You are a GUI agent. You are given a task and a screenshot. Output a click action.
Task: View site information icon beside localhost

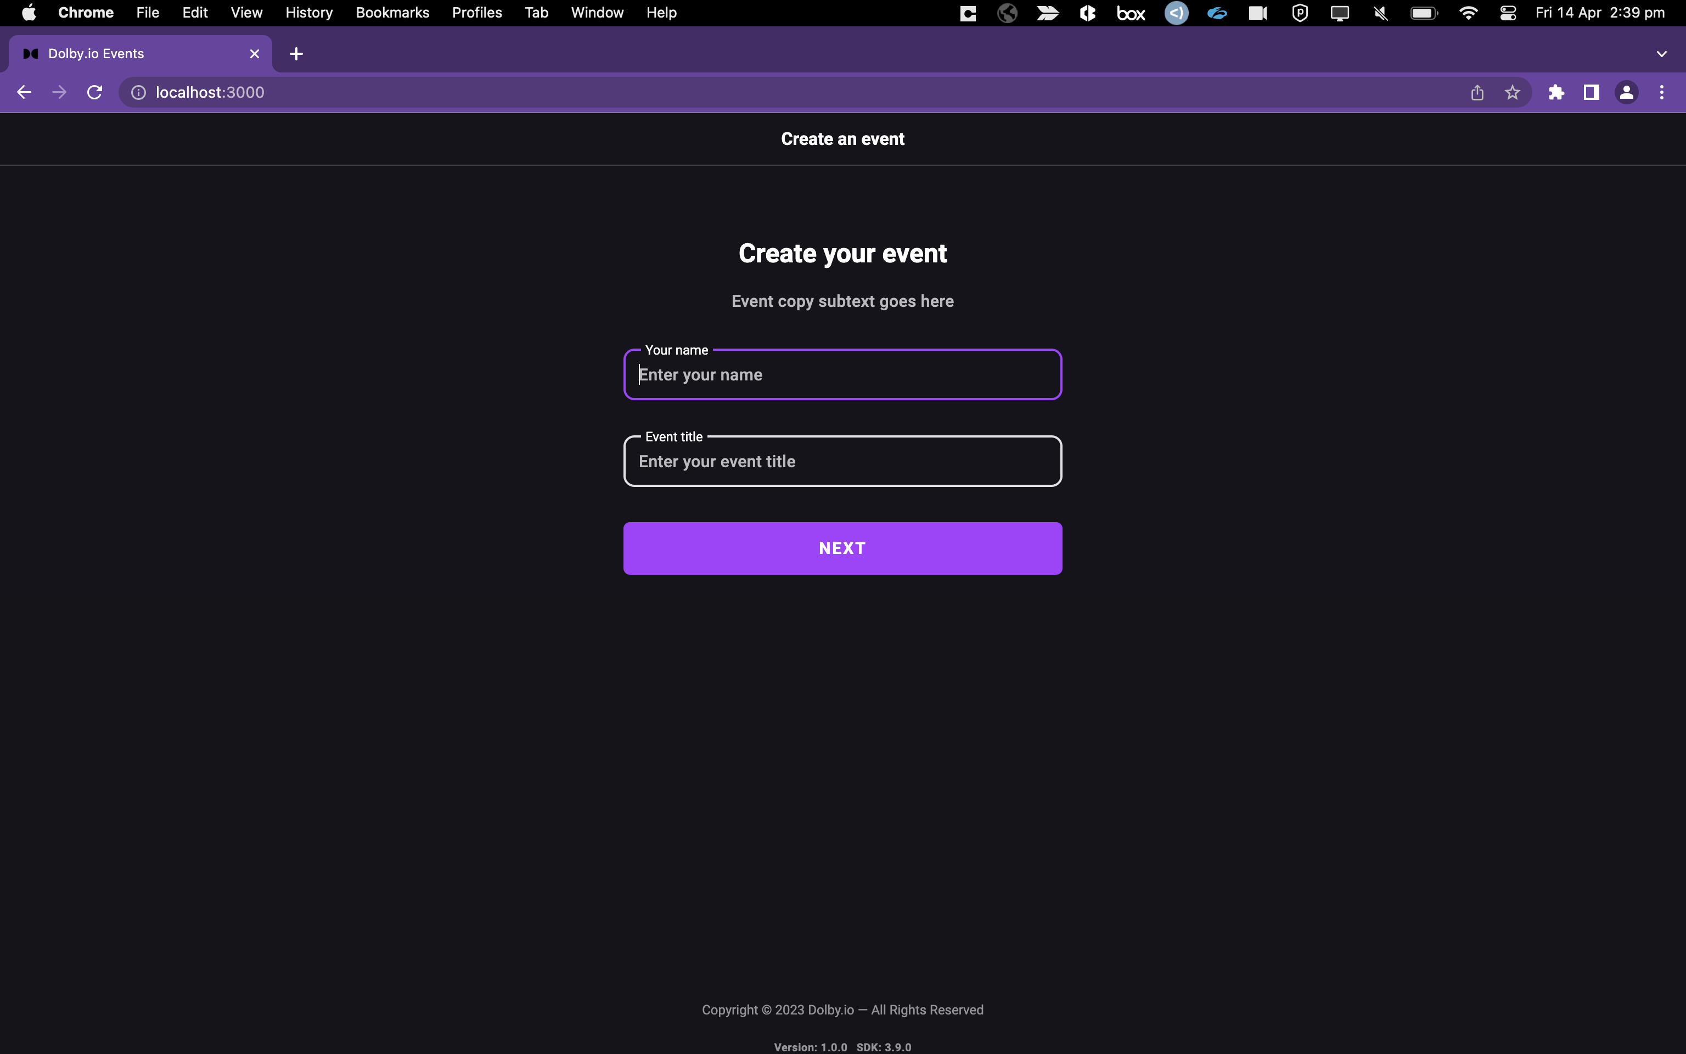[139, 92]
